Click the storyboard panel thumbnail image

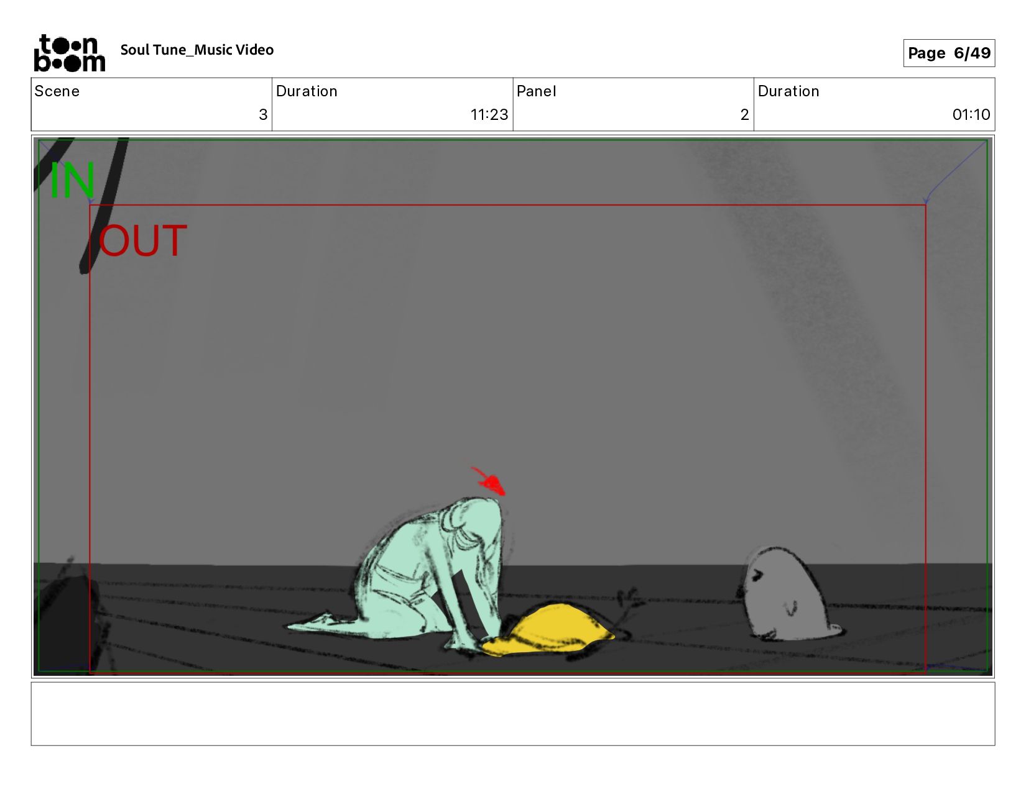(513, 406)
